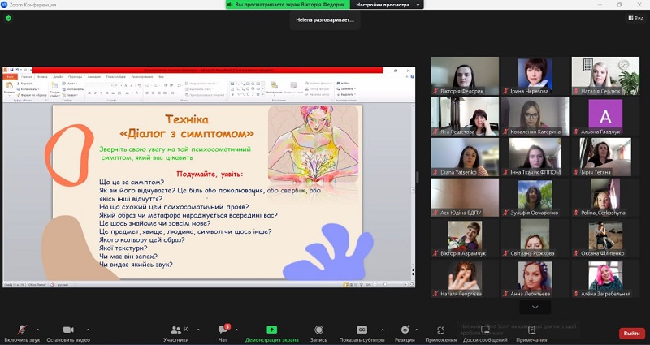
Task: Start recording with Запись button
Action: coord(319,333)
